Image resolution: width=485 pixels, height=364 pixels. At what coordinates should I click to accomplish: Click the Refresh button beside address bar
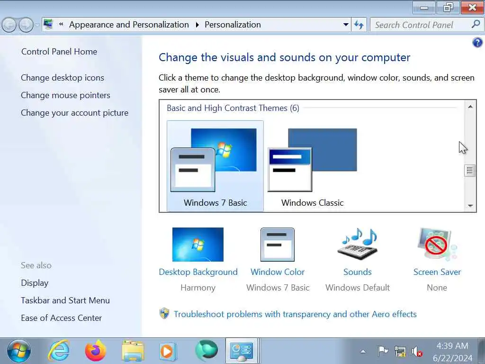coord(359,25)
